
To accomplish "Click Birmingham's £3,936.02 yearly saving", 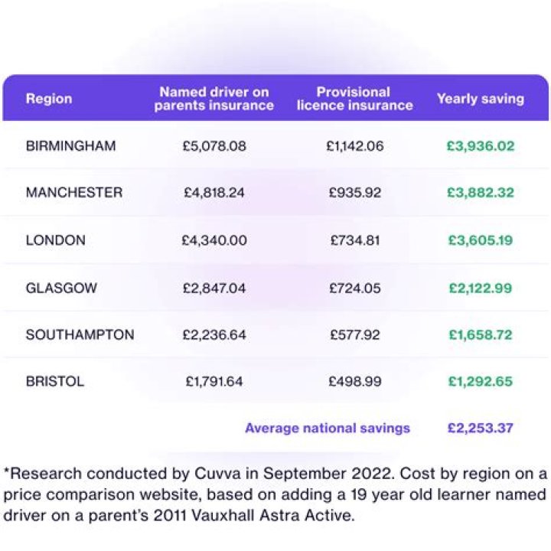I will pos(481,145).
